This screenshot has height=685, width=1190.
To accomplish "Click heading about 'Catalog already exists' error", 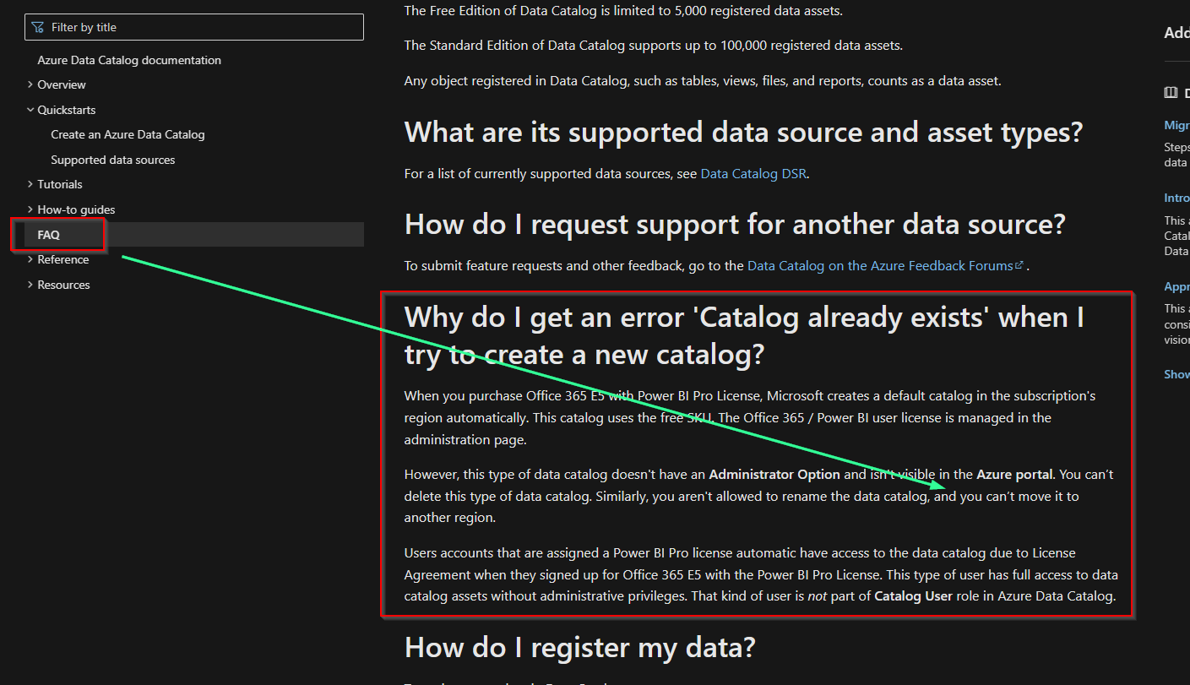I will 744,335.
